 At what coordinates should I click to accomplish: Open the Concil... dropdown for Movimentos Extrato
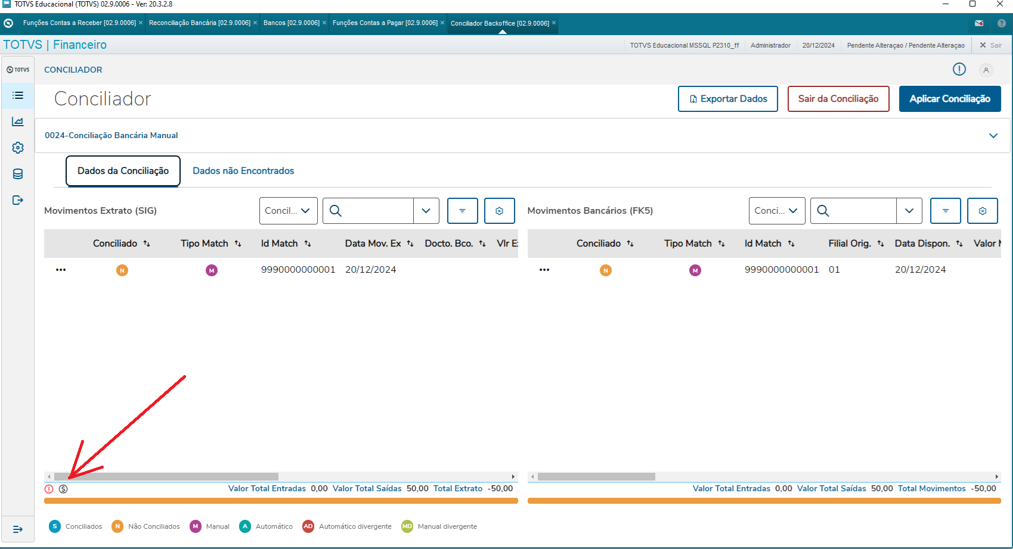(288, 211)
